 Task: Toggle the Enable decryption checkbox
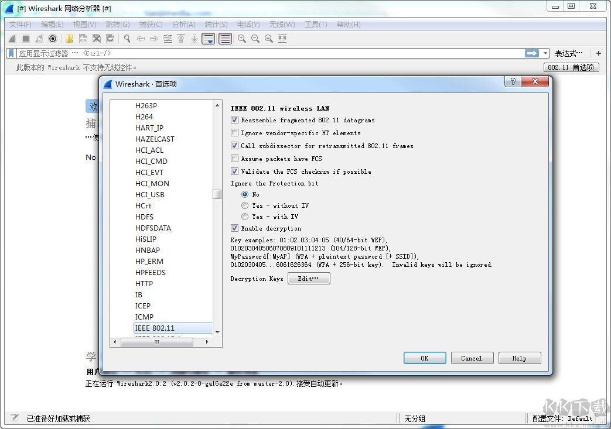click(234, 228)
